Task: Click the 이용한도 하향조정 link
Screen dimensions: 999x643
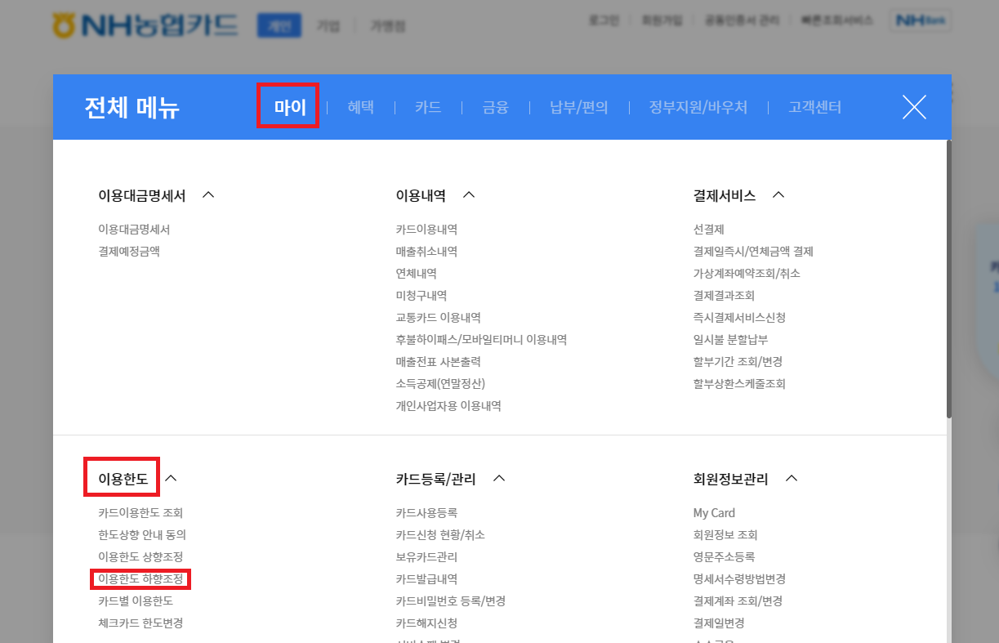Action: pos(139,578)
